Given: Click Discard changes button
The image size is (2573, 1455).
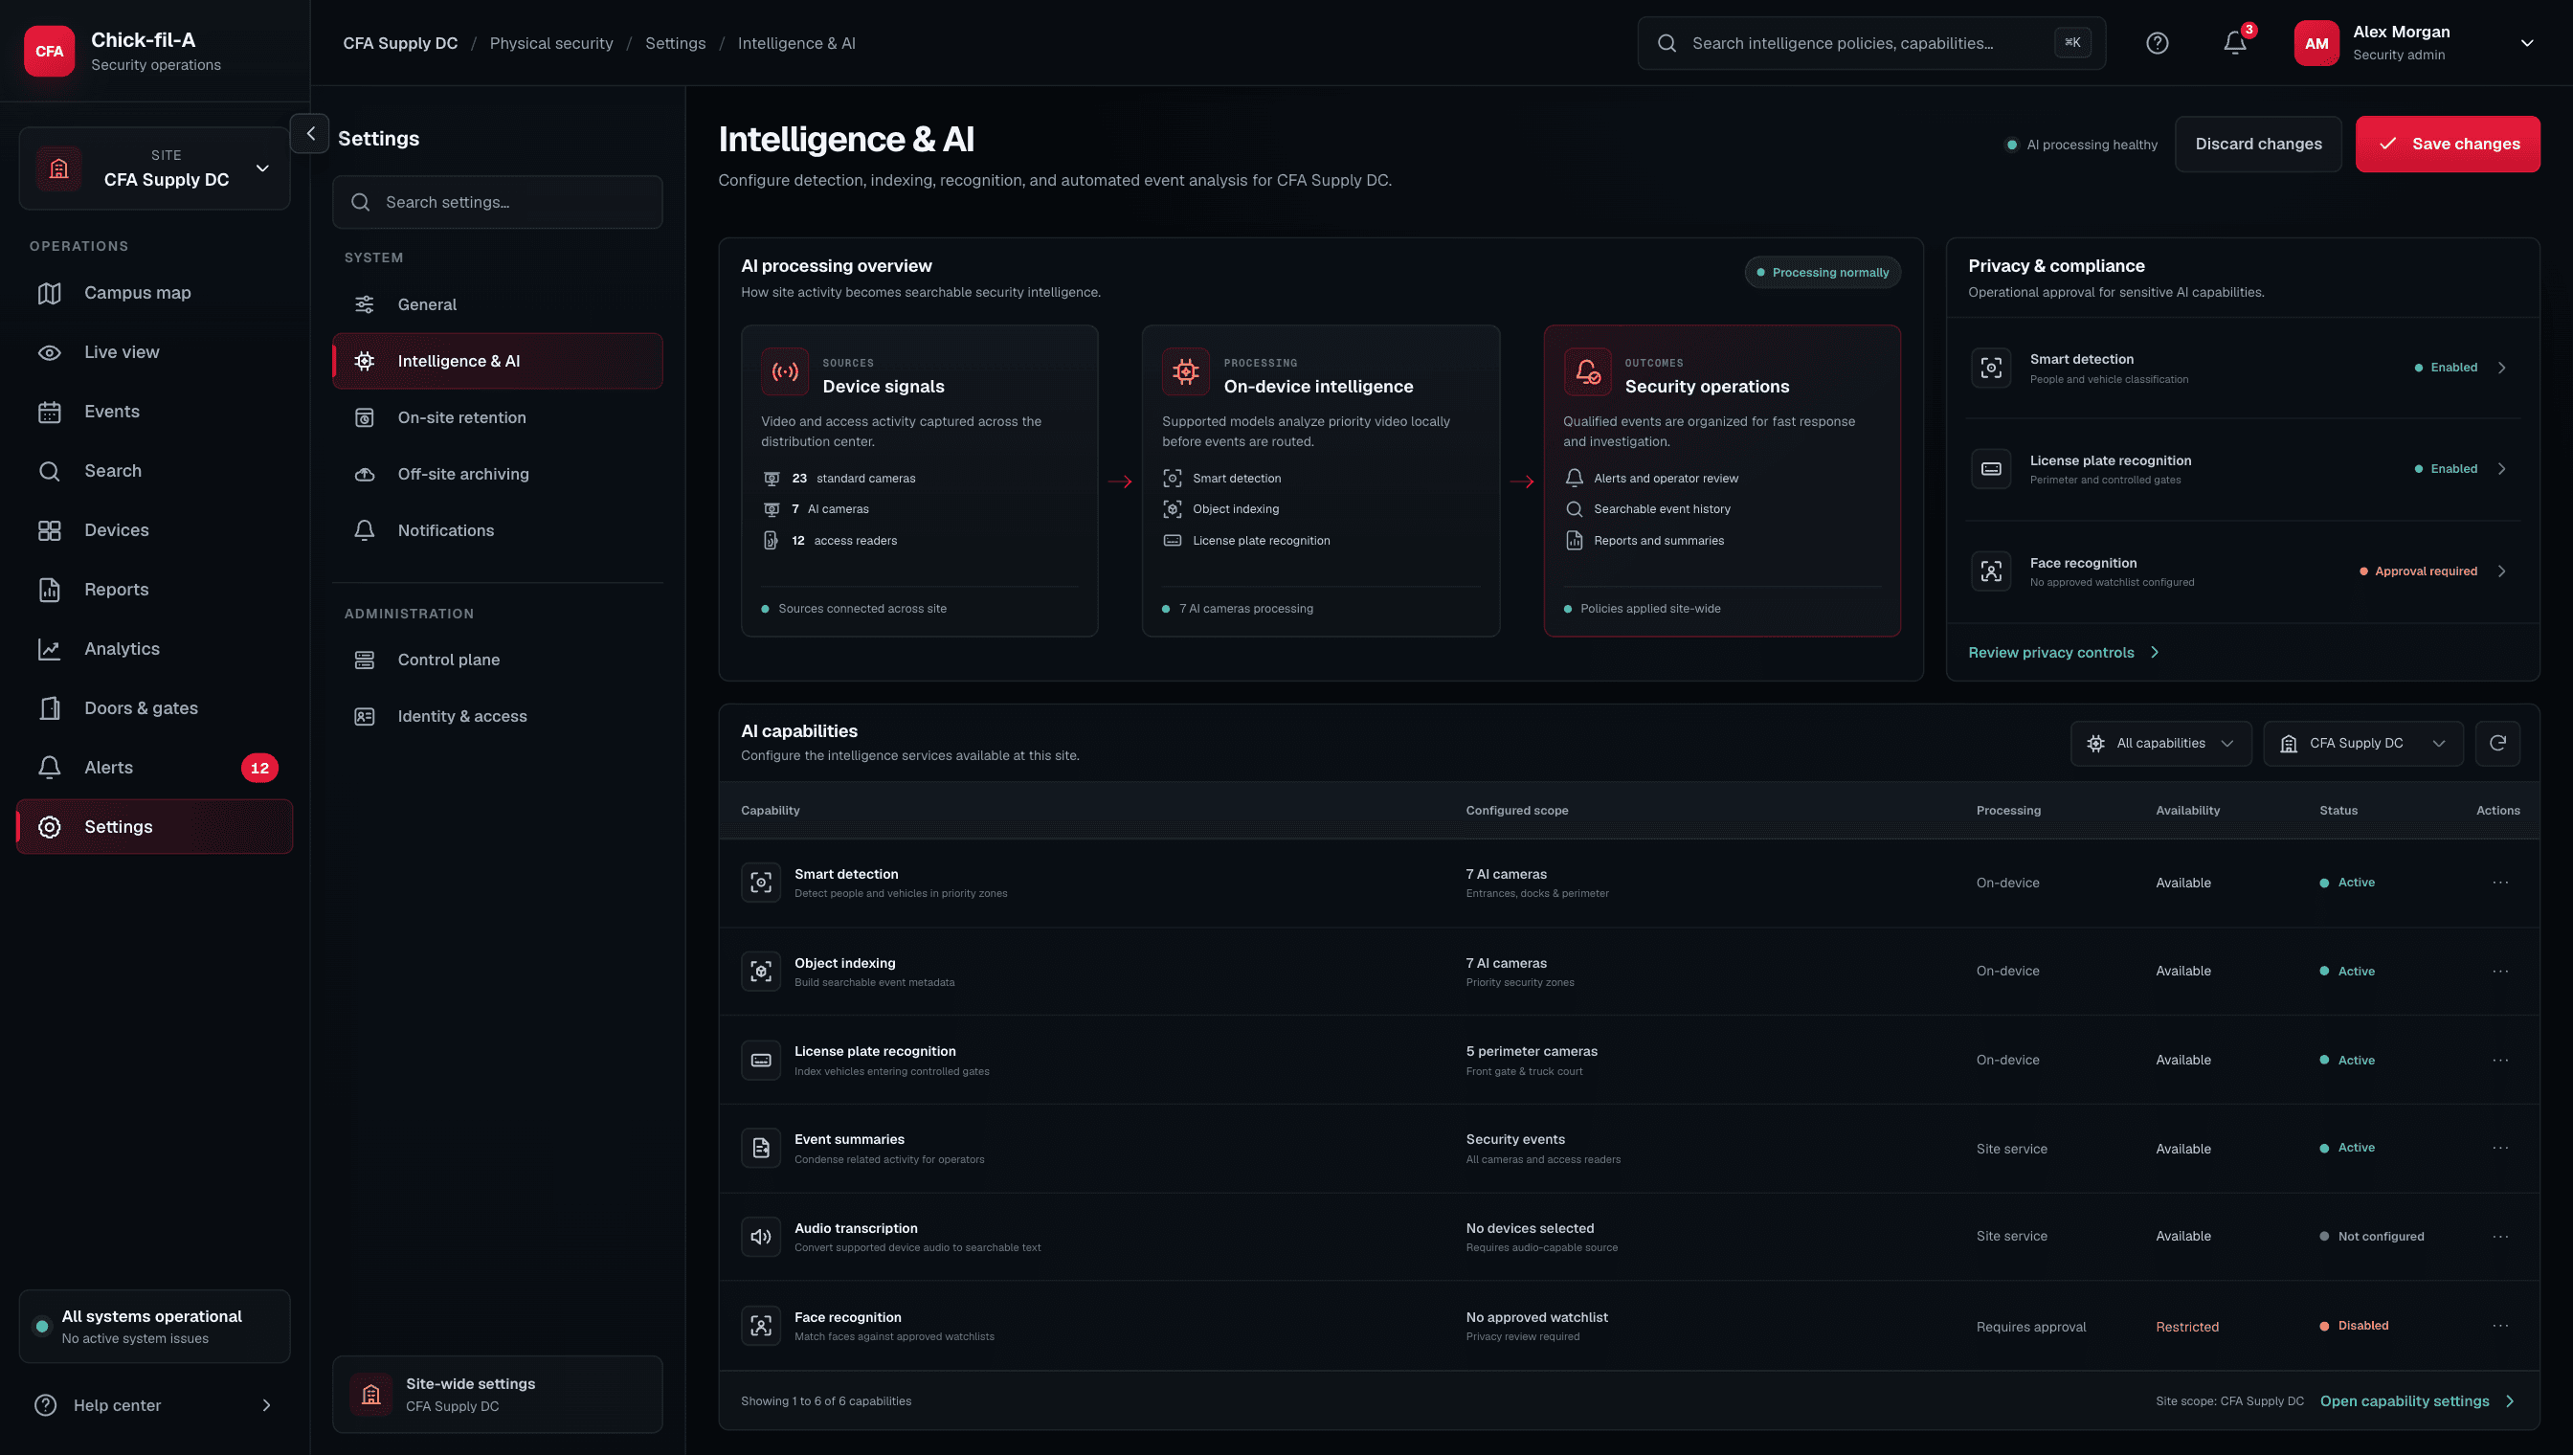Looking at the screenshot, I should 2258,144.
